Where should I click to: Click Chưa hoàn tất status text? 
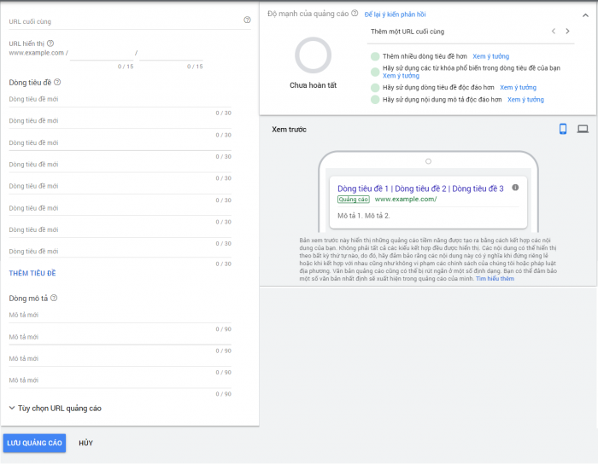tap(313, 85)
